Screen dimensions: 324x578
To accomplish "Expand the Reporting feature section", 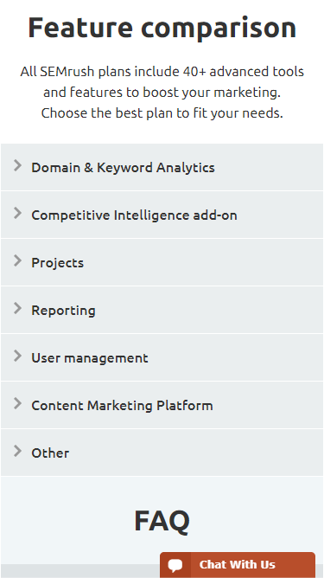I will tap(162, 310).
